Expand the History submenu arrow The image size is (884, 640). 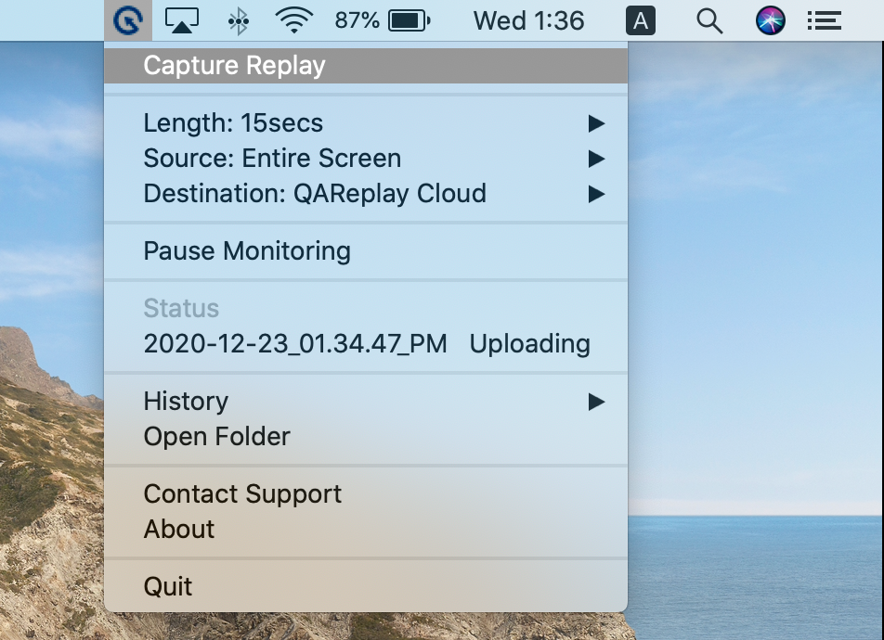coord(595,402)
